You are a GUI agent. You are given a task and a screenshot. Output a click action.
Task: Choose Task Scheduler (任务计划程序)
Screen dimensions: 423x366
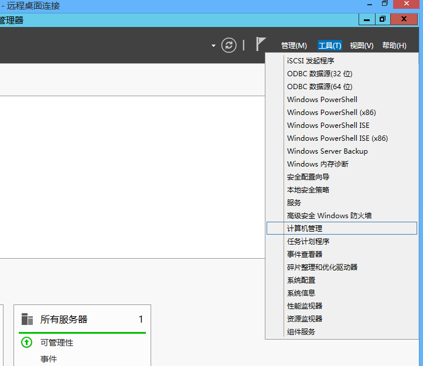pyautogui.click(x=308, y=241)
